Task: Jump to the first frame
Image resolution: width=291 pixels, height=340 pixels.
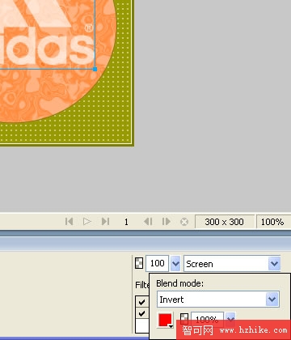Action: click(x=69, y=222)
